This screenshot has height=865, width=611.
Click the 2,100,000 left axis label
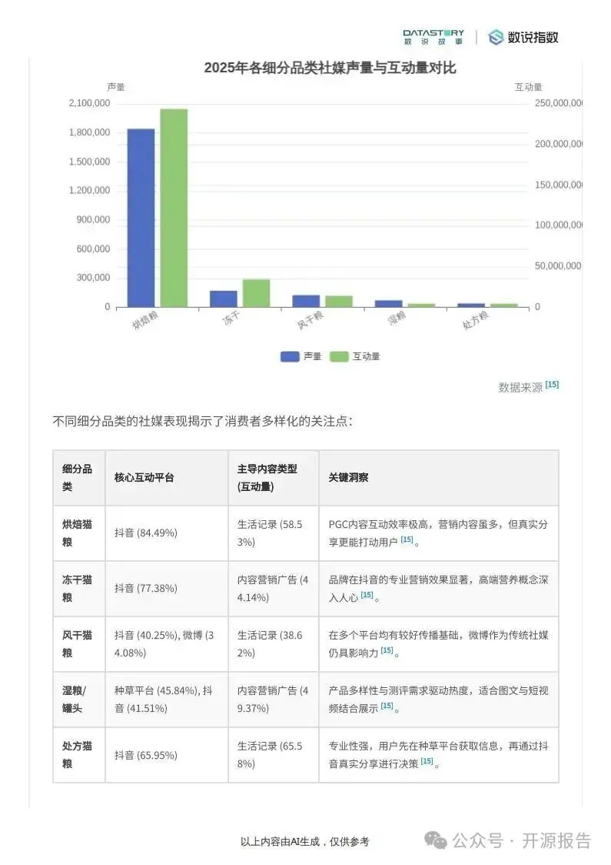[x=89, y=103]
